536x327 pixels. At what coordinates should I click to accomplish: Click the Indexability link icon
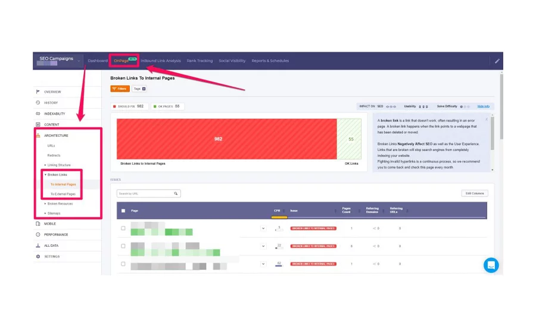tap(38, 114)
